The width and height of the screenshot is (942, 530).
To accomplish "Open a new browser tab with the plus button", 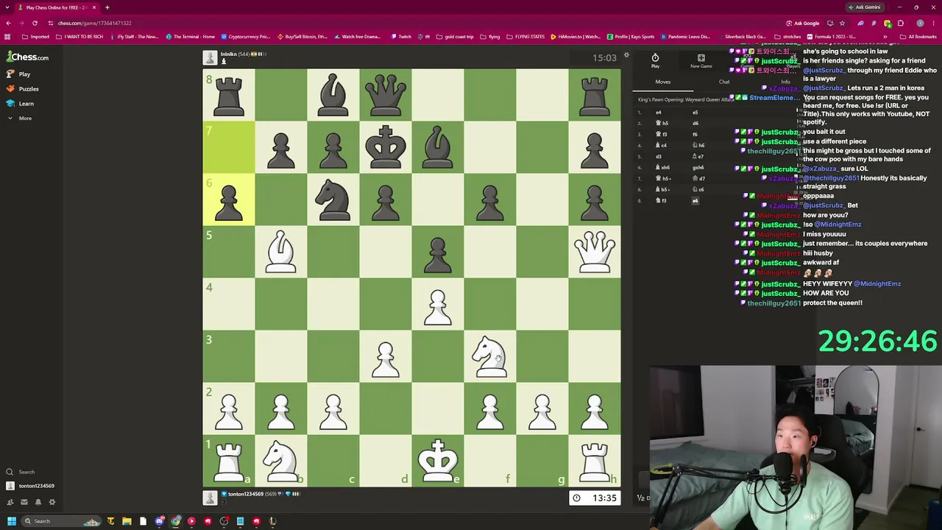I will (107, 7).
